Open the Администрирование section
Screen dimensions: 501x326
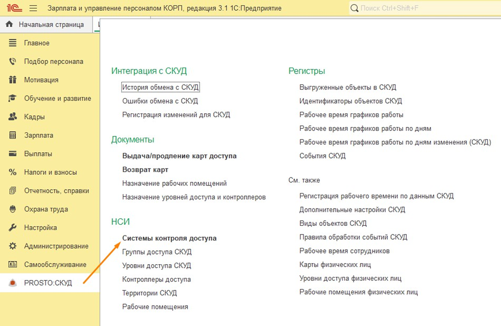50,246
